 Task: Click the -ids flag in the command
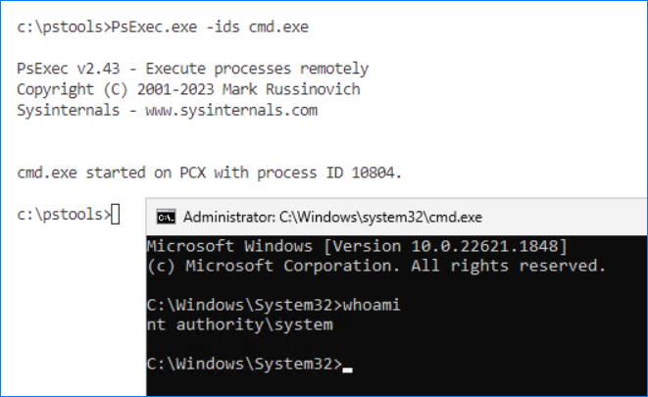click(223, 26)
